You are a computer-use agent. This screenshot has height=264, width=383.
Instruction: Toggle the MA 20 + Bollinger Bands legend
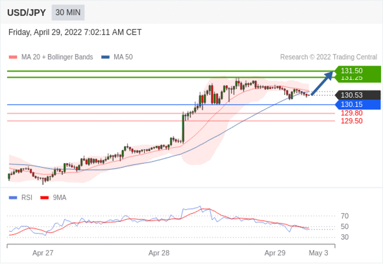point(57,57)
